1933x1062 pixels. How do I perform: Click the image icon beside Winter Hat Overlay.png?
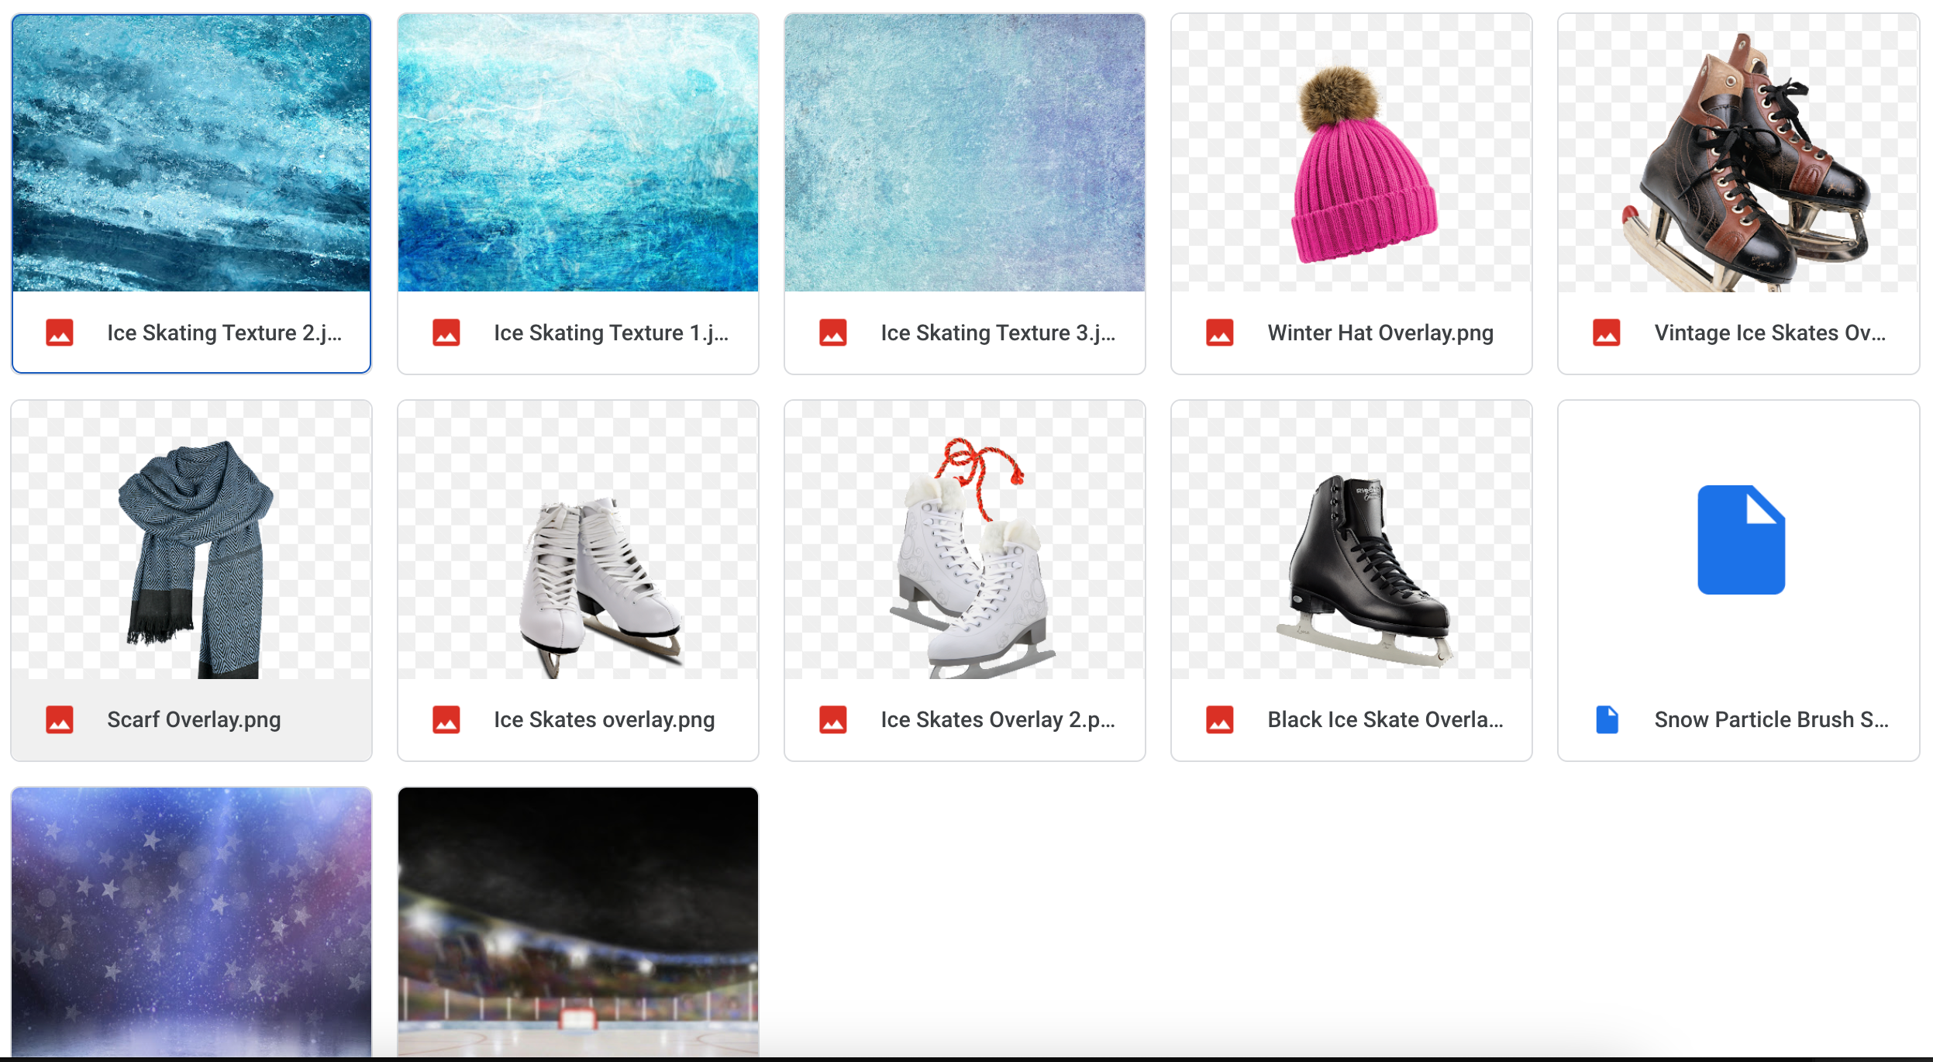click(1220, 333)
